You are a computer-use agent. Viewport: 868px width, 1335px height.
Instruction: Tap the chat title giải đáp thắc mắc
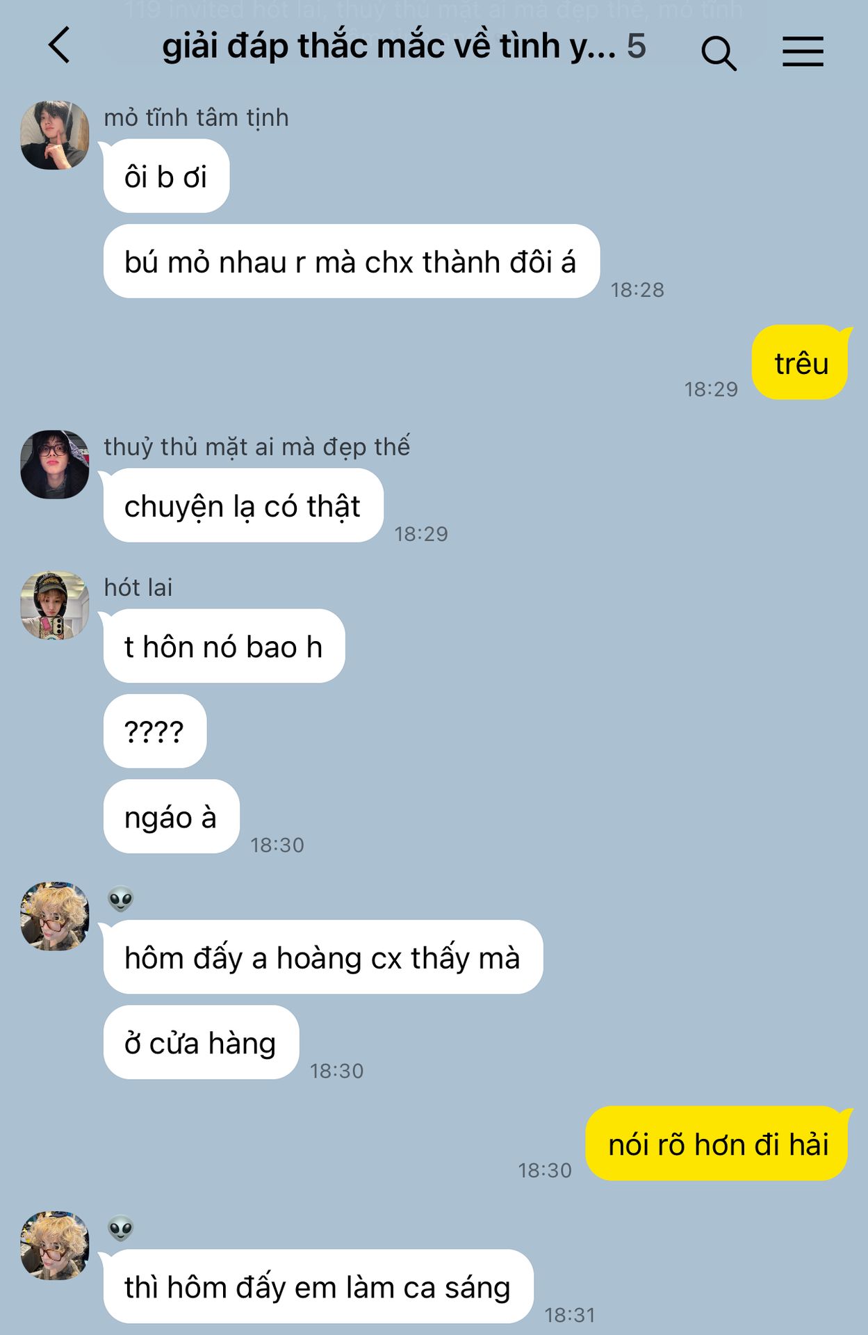[389, 47]
